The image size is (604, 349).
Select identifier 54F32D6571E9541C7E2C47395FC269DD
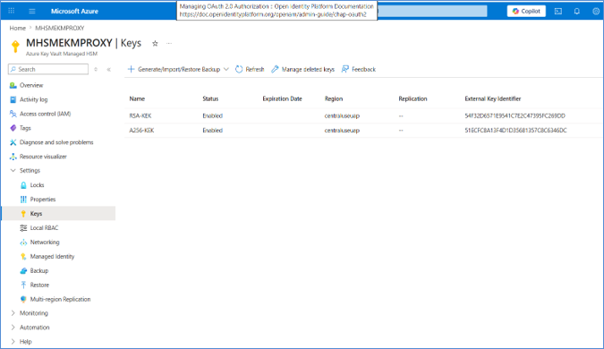(515, 115)
